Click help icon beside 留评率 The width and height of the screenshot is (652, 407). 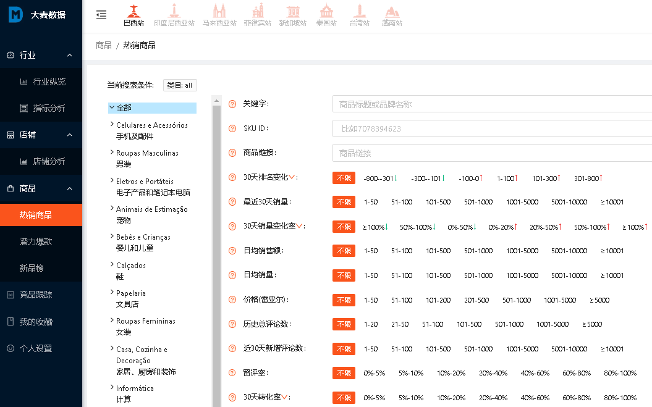coord(232,373)
